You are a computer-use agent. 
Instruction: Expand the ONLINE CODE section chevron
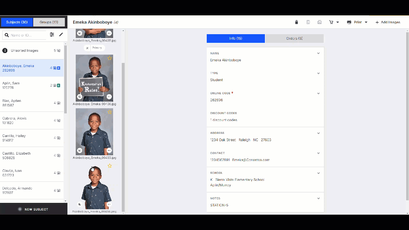click(x=318, y=93)
